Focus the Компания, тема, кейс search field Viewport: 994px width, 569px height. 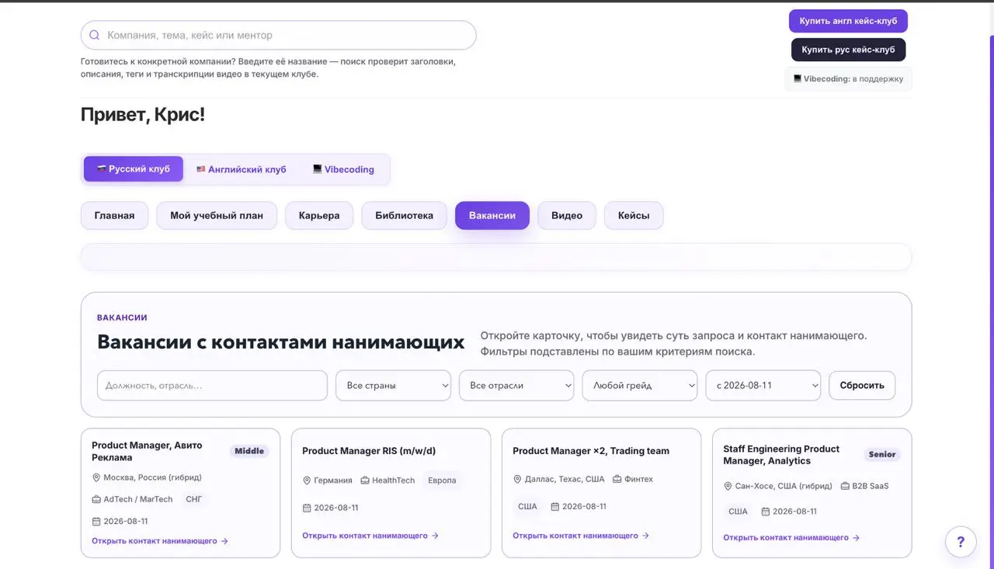click(278, 35)
